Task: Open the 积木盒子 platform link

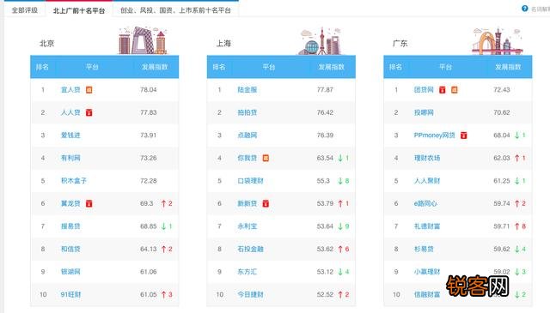Action: (x=74, y=181)
